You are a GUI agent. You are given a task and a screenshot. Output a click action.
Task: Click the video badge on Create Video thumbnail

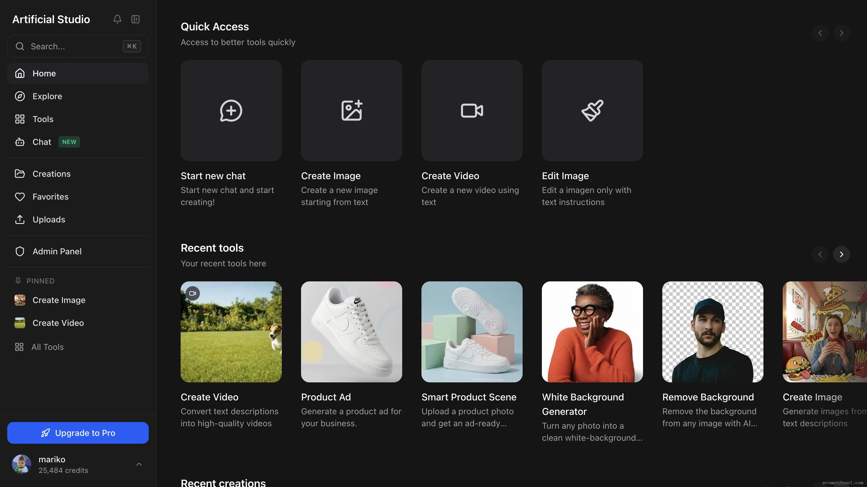tap(193, 293)
